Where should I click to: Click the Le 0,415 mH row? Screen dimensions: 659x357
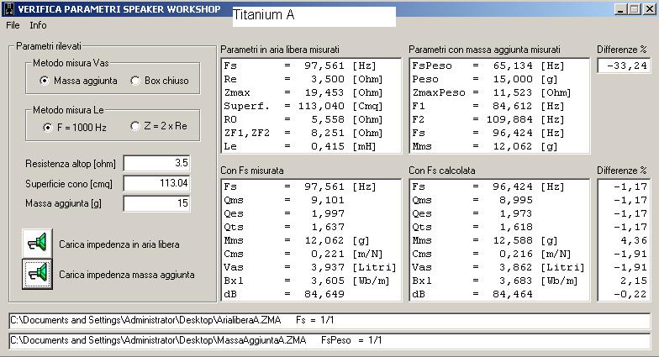(x=300, y=146)
